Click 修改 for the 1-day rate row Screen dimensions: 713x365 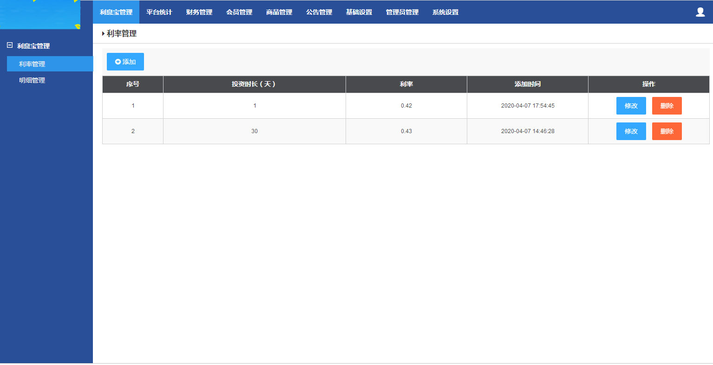pyautogui.click(x=631, y=106)
